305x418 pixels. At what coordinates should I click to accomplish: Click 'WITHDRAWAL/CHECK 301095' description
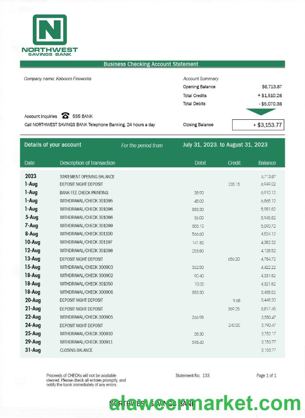click(86, 201)
